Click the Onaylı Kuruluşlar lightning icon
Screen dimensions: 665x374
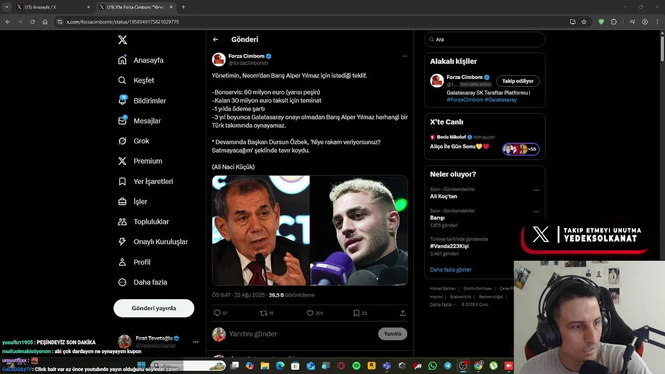point(122,242)
